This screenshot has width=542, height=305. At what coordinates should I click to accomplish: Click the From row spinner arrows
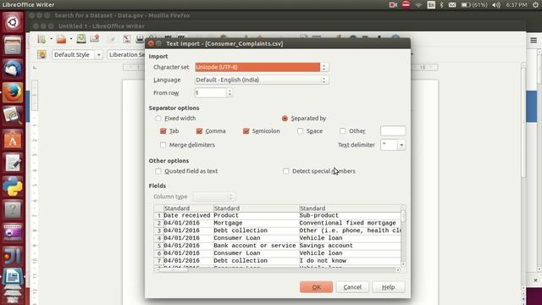(x=230, y=92)
